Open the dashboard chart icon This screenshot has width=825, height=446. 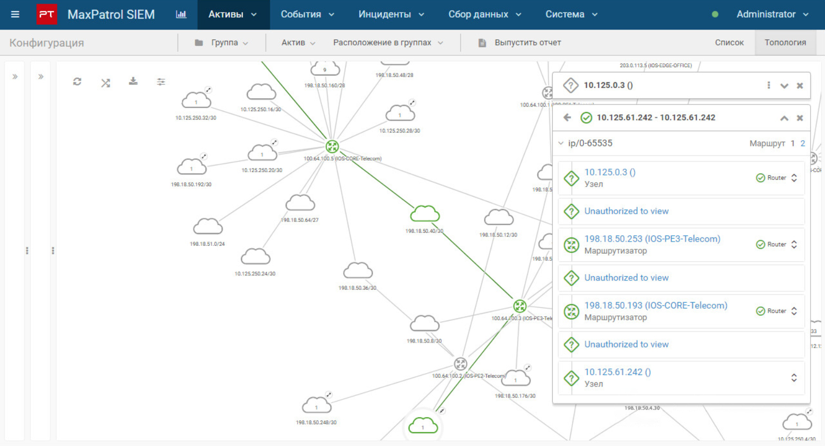point(181,14)
